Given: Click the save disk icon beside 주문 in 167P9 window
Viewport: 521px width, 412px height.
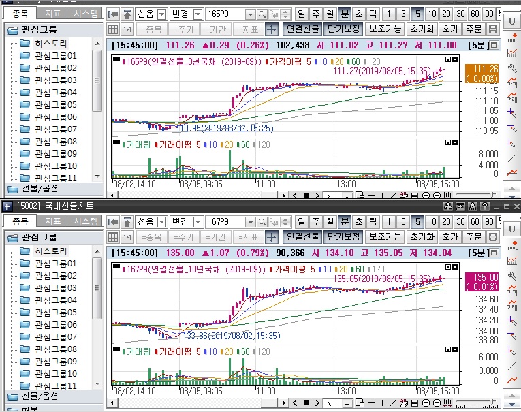Looking at the screenshot, I should 493,237.
